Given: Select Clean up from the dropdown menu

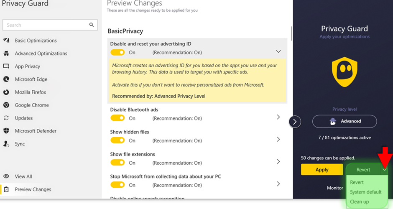Looking at the screenshot, I should pos(360,202).
